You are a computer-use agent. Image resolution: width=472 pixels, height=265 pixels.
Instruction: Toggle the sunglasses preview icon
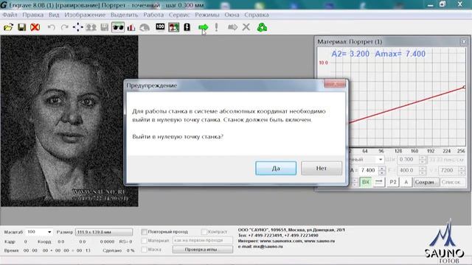click(118, 27)
